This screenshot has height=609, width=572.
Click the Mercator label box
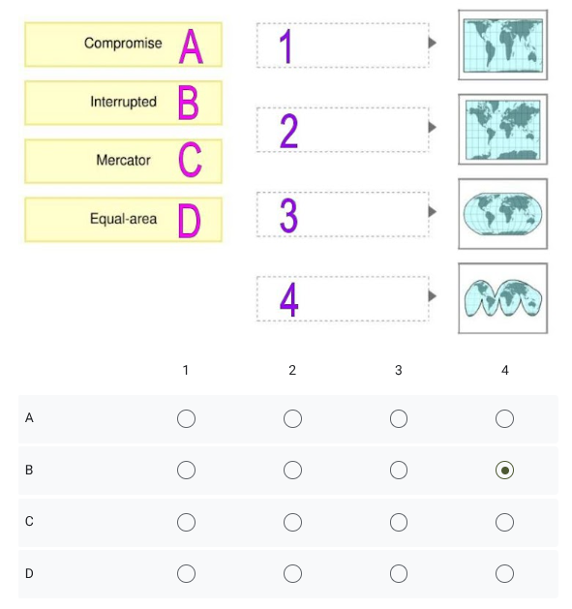click(x=124, y=161)
